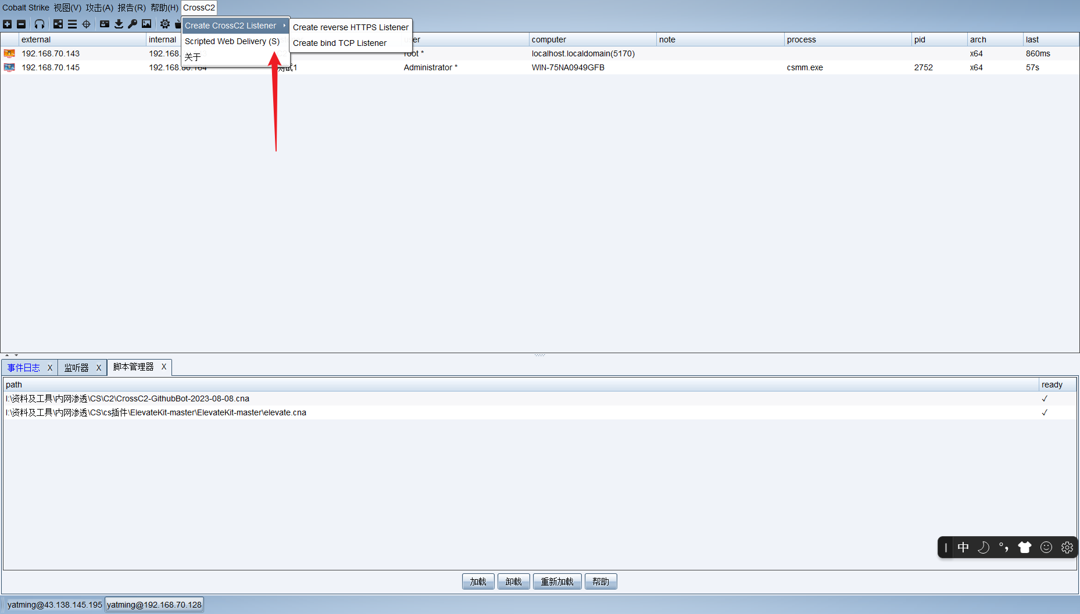
Task: Sort sessions by note column header
Action: tap(720, 40)
